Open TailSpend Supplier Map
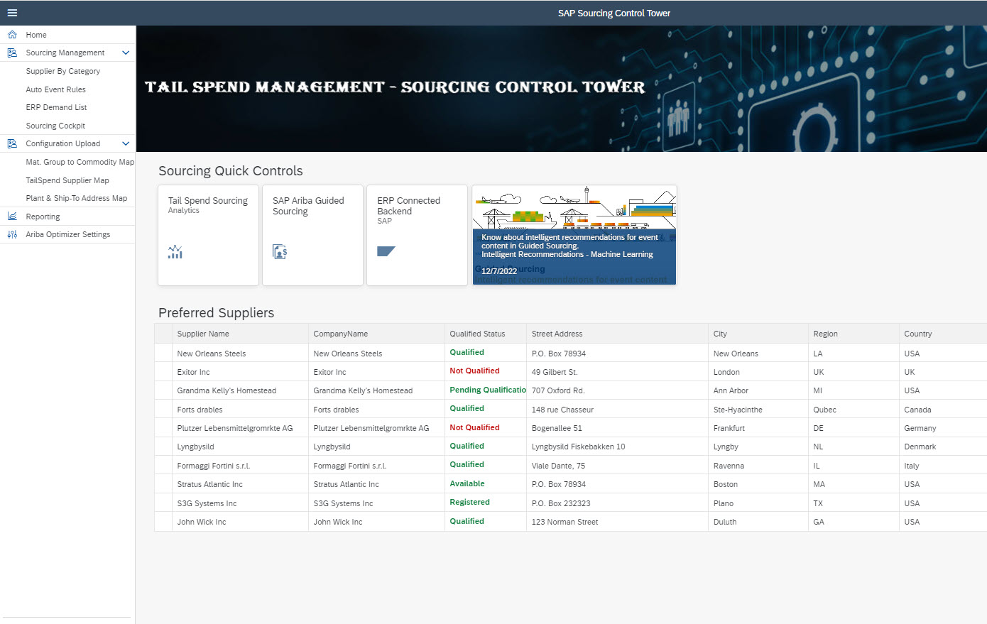 (67, 180)
